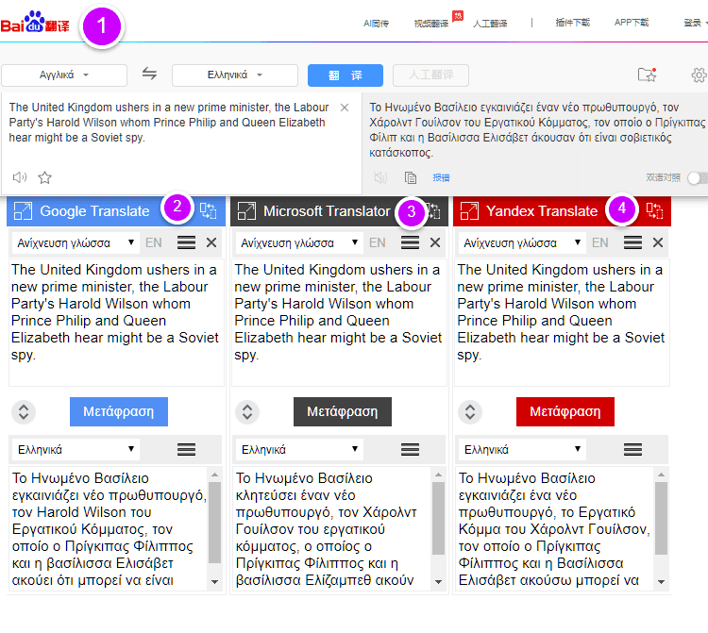The width and height of the screenshot is (708, 633).
Task: Open Google Translate source options menu
Action: pos(187,242)
